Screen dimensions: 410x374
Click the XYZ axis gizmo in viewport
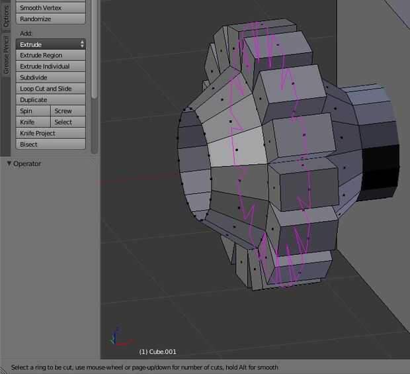point(117,338)
